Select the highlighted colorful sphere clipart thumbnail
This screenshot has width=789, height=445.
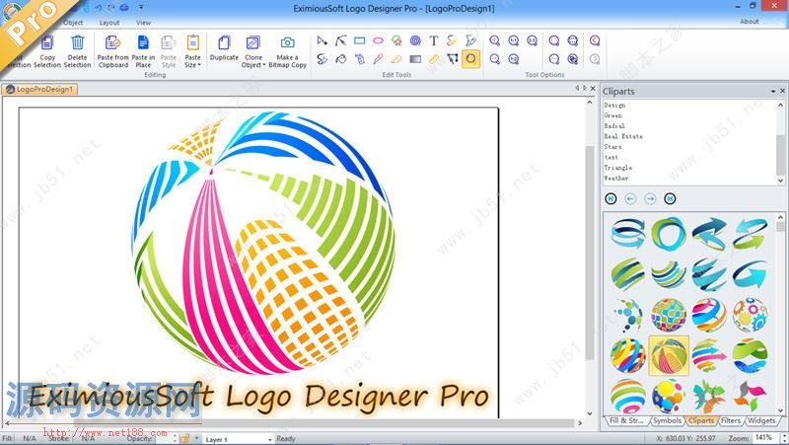click(x=669, y=356)
